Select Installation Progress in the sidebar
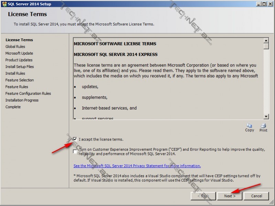The image size is (275, 206). click(x=22, y=100)
